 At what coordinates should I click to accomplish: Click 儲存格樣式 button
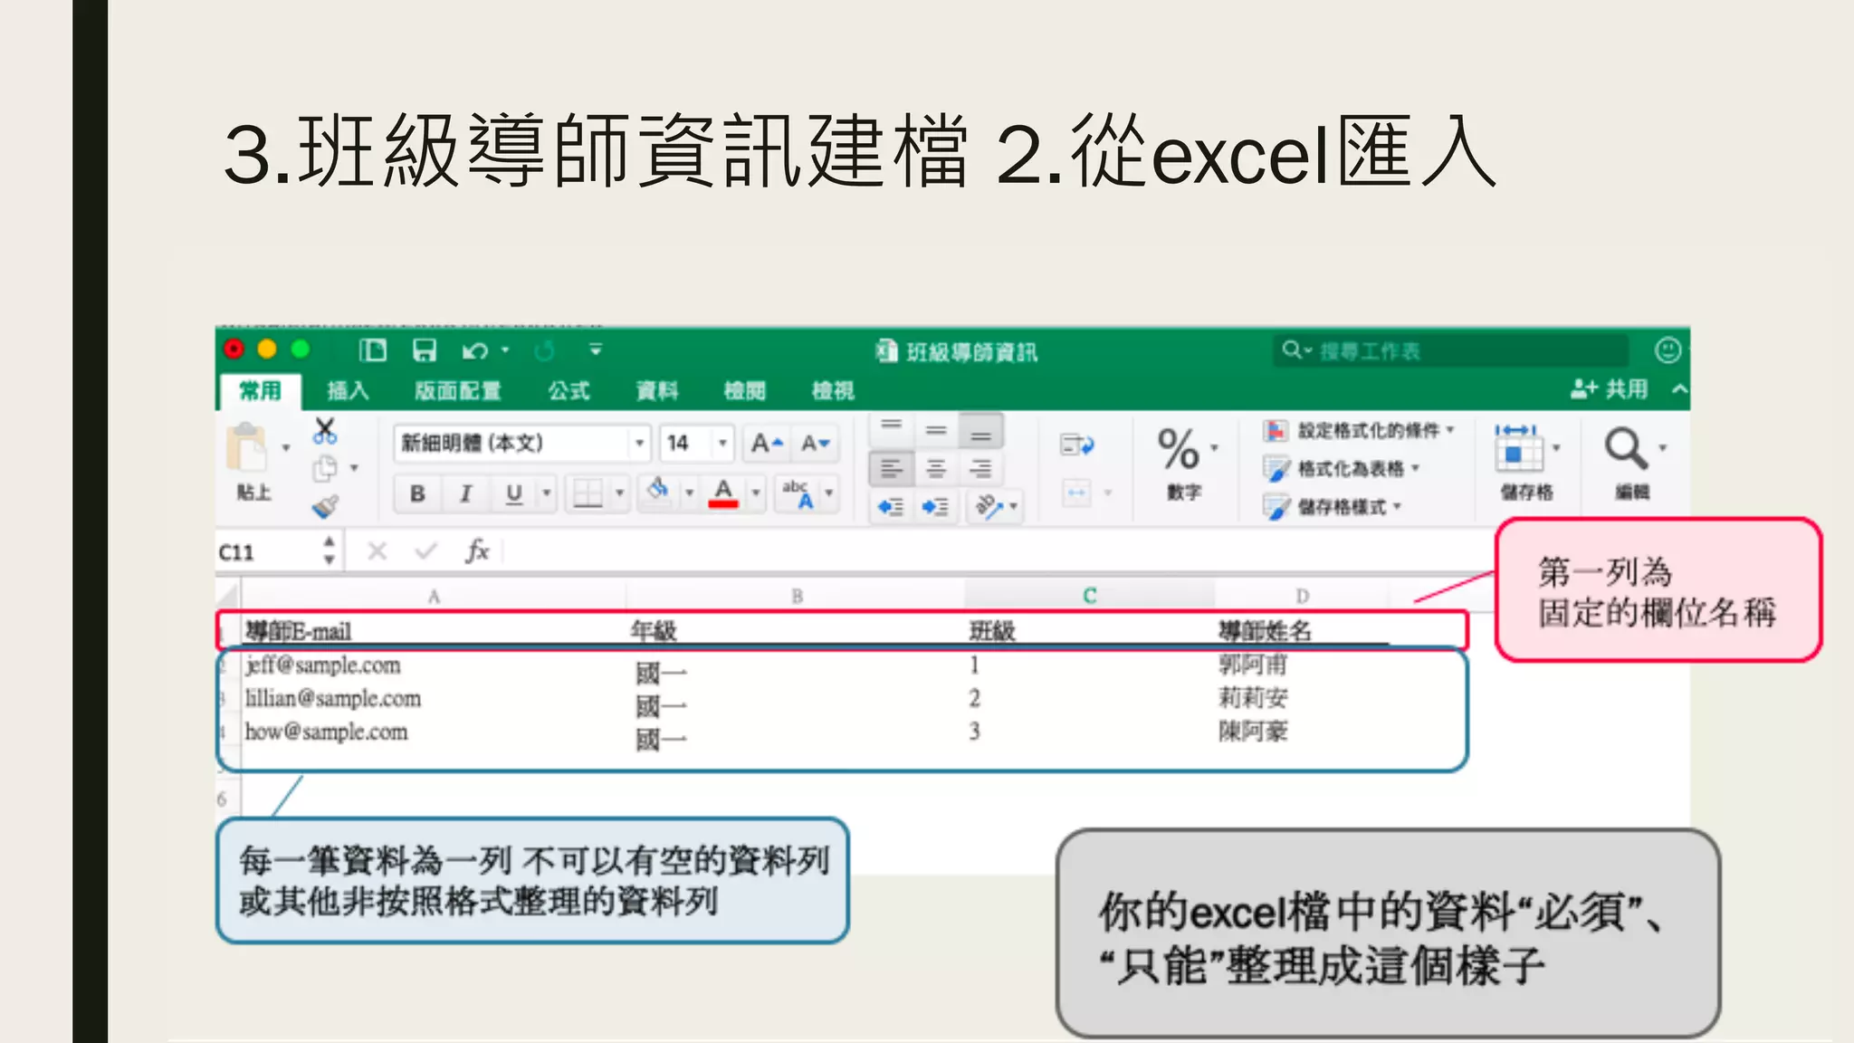[x=1332, y=507]
